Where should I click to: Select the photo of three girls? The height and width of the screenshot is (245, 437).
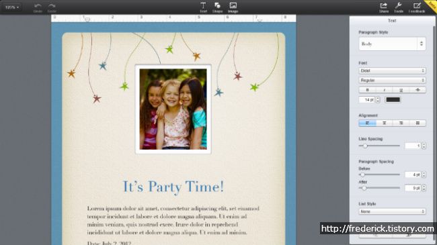(x=173, y=109)
